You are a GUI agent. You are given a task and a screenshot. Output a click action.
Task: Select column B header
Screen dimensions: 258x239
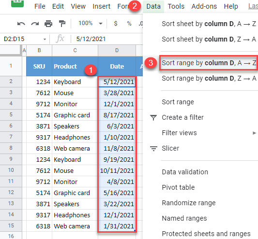click(x=39, y=50)
